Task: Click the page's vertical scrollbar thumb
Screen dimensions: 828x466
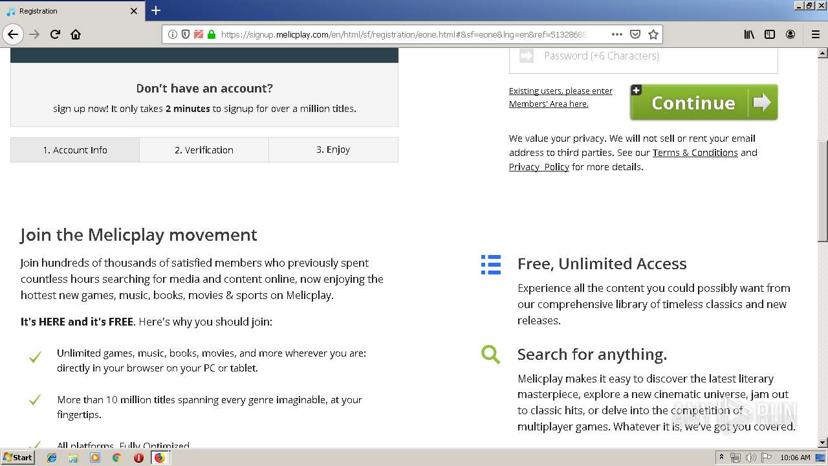Action: coord(822,191)
